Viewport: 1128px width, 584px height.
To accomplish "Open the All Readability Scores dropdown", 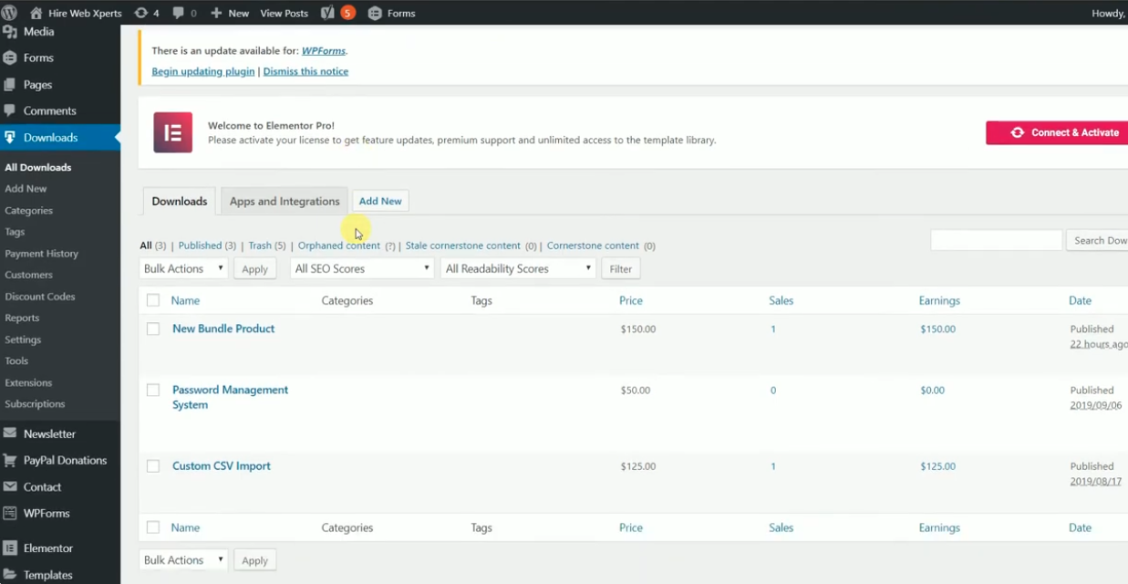I will click(518, 269).
